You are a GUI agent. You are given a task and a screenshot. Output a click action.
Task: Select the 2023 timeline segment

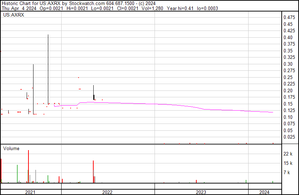(x=201, y=192)
